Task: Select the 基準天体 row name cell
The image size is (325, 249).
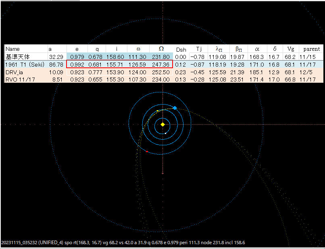Action: tap(15, 56)
